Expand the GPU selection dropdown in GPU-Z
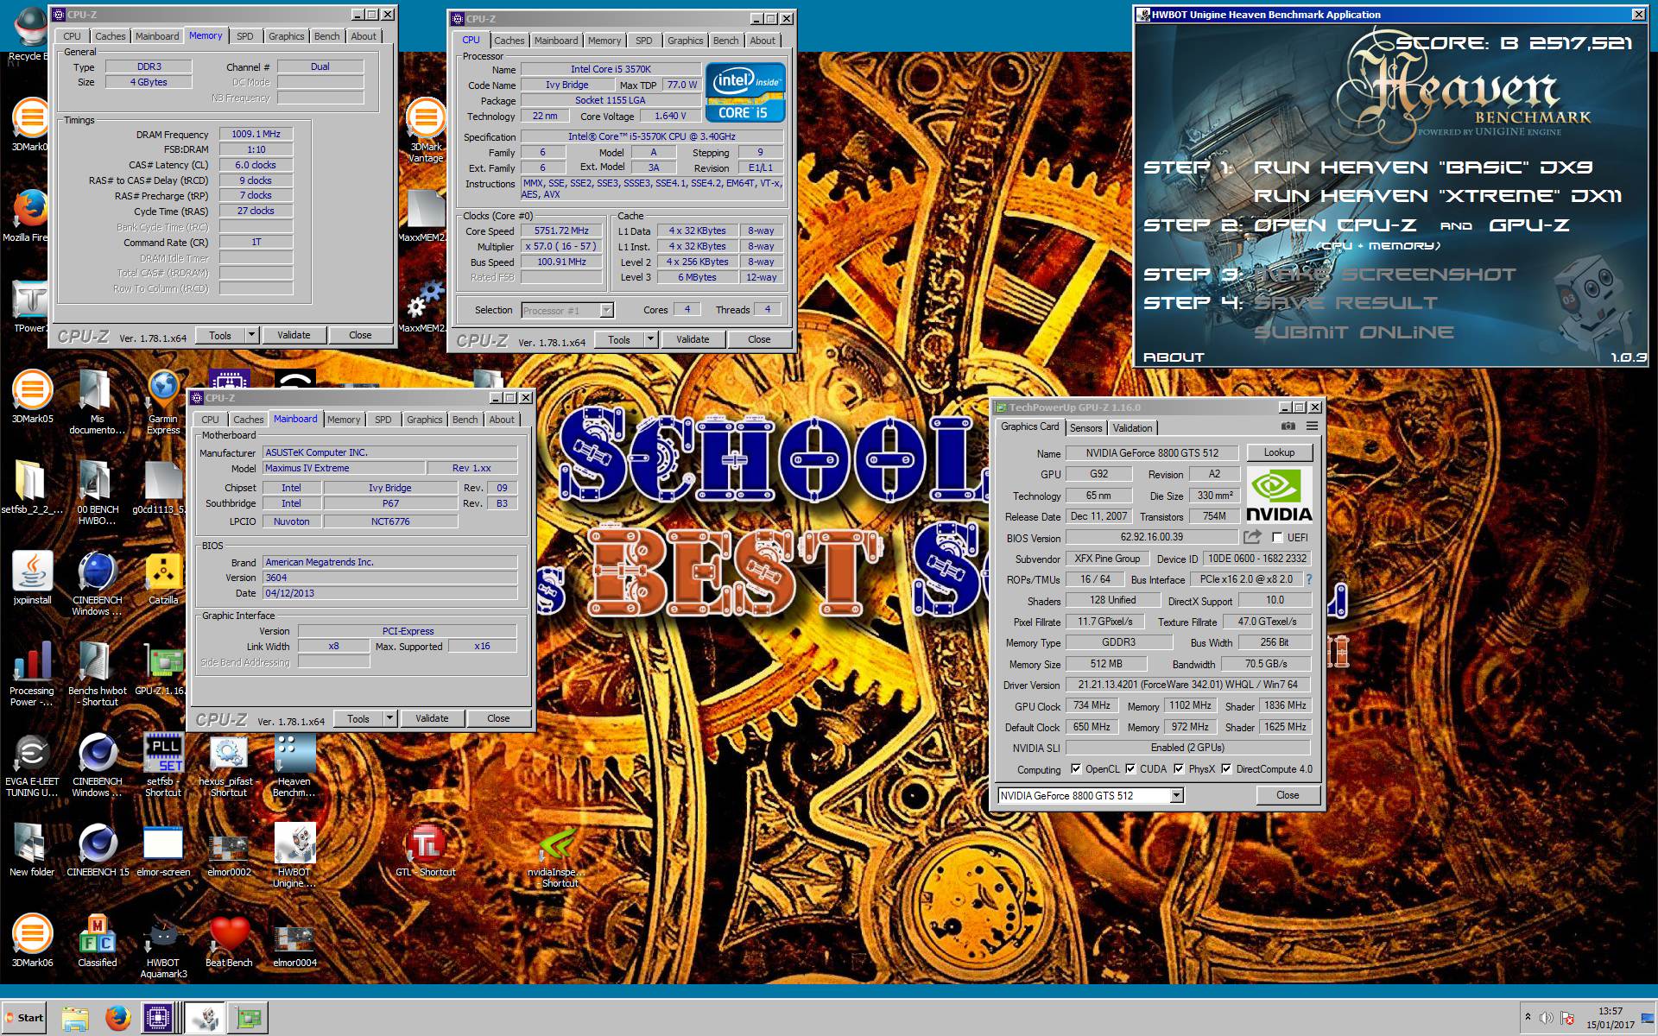Image resolution: width=1658 pixels, height=1036 pixels. (x=1176, y=796)
